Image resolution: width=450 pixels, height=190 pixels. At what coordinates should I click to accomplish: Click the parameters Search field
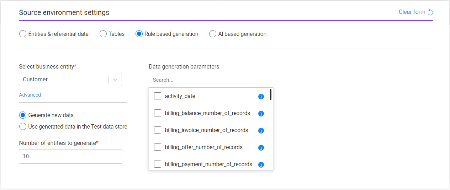(211, 80)
